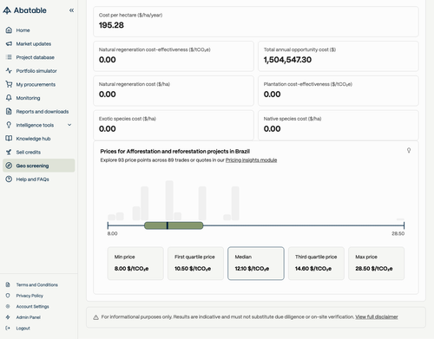Viewport: 434px width, 339px height.
Task: Click the tallest histogram bar
Action: click(x=169, y=200)
